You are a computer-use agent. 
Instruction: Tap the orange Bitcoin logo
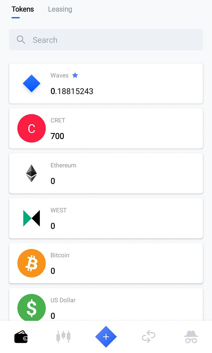[x=32, y=263]
